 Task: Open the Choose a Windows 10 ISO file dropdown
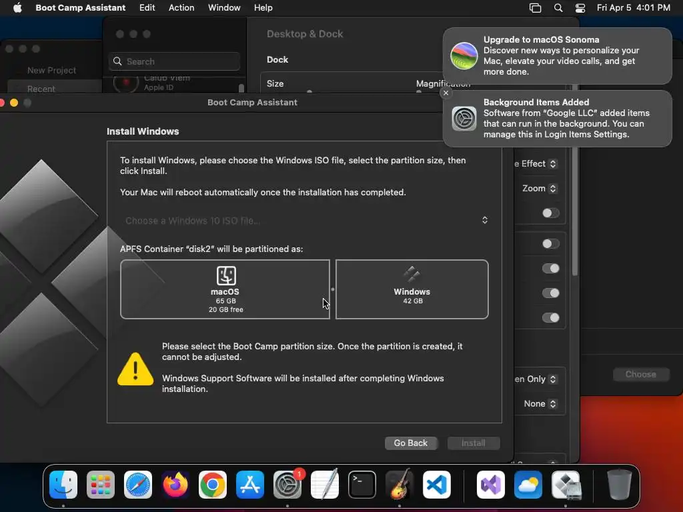(305, 220)
